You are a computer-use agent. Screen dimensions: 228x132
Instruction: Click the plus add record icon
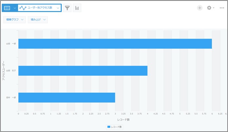coord(200,8)
